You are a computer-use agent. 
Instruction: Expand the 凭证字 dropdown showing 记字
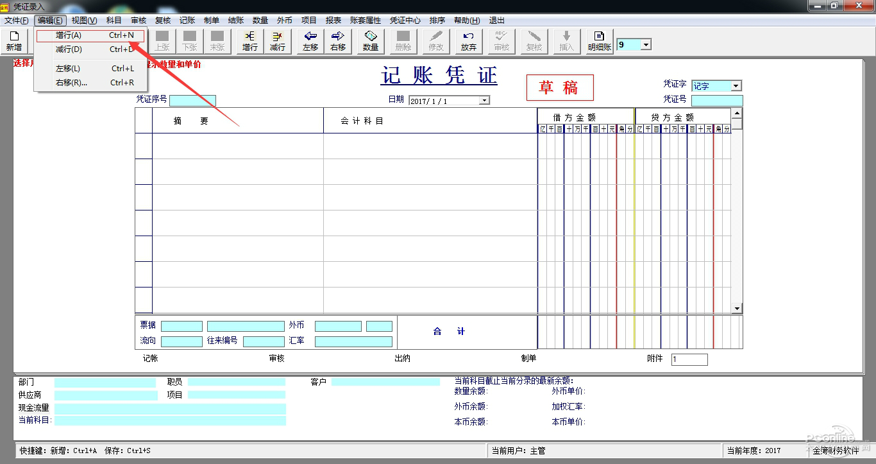coord(736,86)
